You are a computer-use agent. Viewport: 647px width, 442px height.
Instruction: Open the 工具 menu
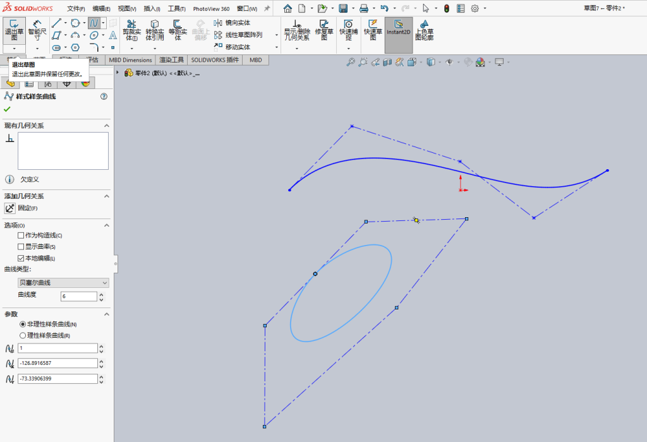pos(177,9)
